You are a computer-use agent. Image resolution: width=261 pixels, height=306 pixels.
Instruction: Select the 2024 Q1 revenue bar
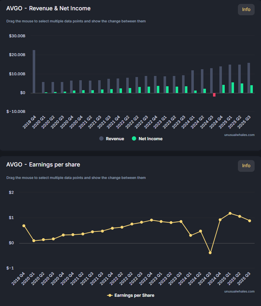(192, 82)
